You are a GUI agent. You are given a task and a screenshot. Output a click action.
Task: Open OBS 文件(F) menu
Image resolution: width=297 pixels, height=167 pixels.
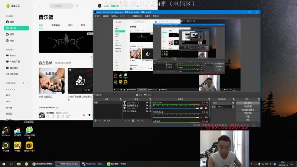click(x=97, y=16)
